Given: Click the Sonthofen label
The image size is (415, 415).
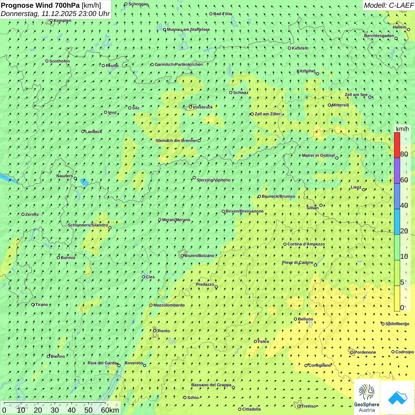Looking at the screenshot, I should pos(60,61).
